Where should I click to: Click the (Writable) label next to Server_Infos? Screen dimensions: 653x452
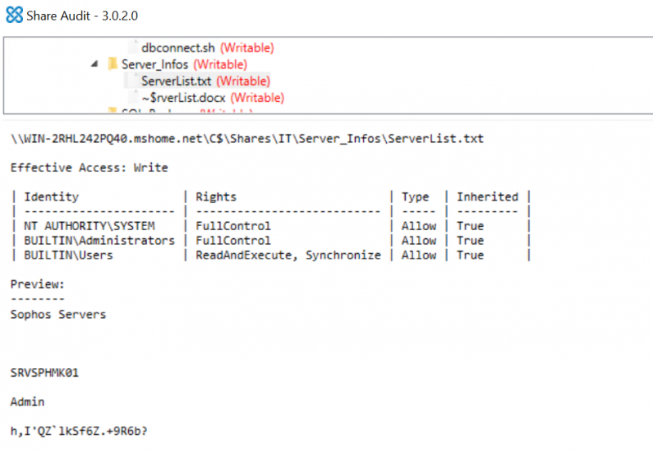[220, 64]
